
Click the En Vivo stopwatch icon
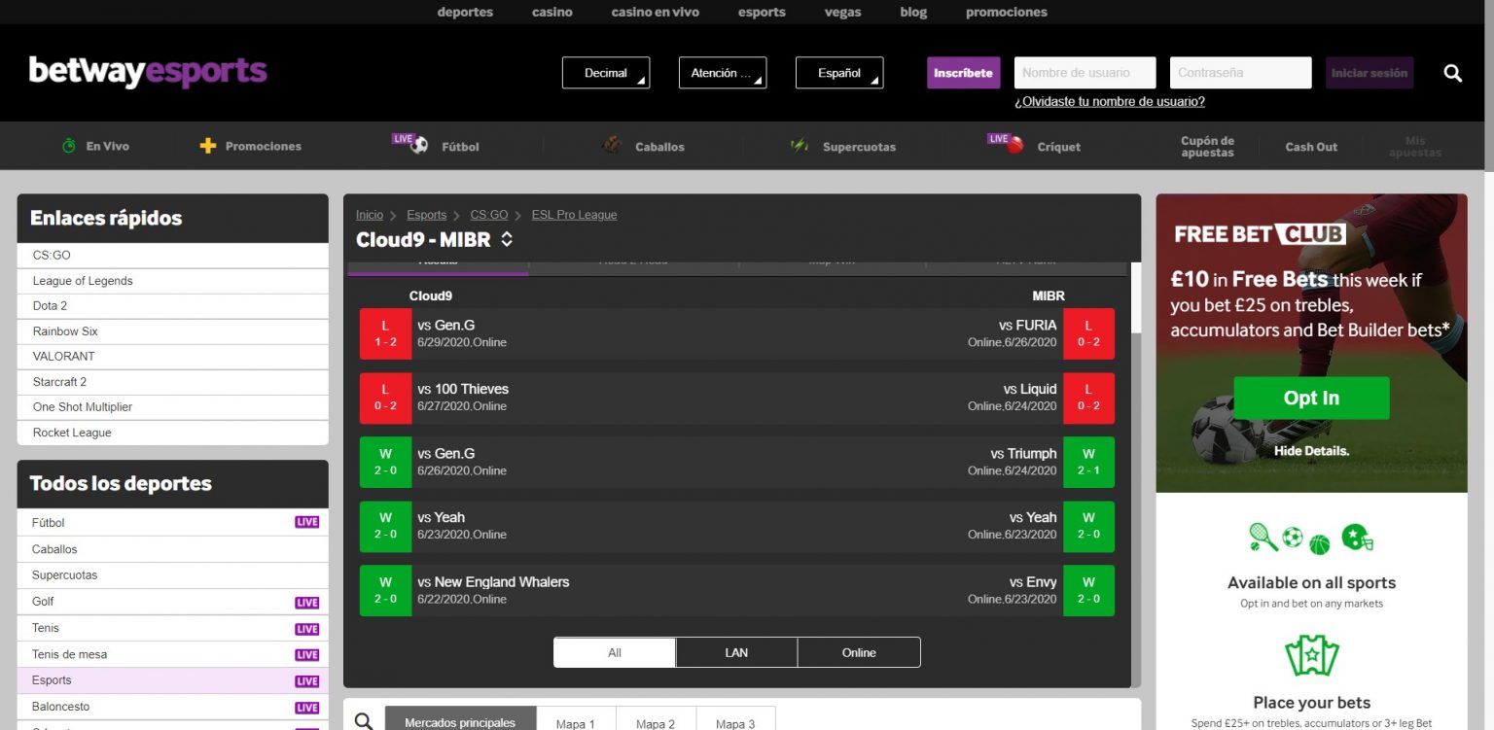tap(69, 146)
